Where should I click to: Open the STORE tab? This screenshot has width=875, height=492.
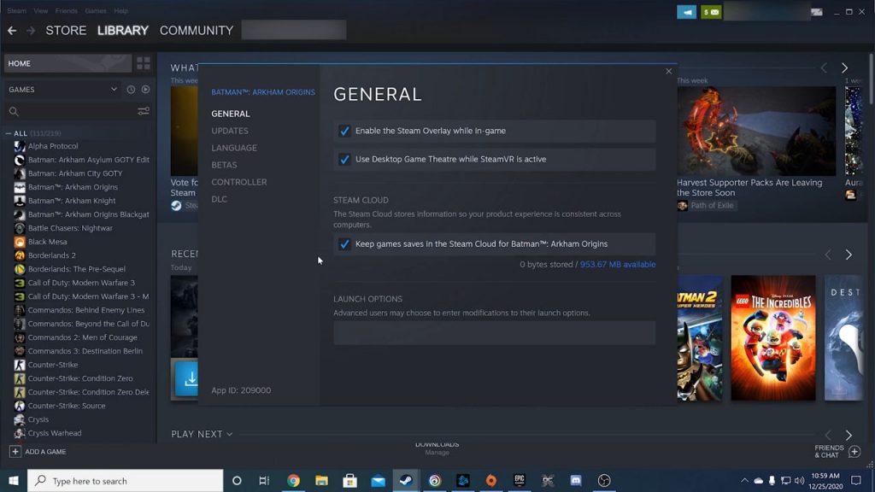[66, 31]
